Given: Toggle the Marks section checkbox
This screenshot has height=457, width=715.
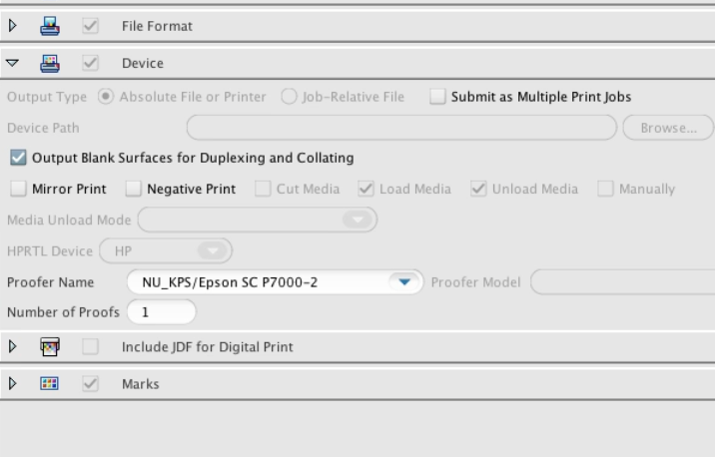Looking at the screenshot, I should click(90, 383).
